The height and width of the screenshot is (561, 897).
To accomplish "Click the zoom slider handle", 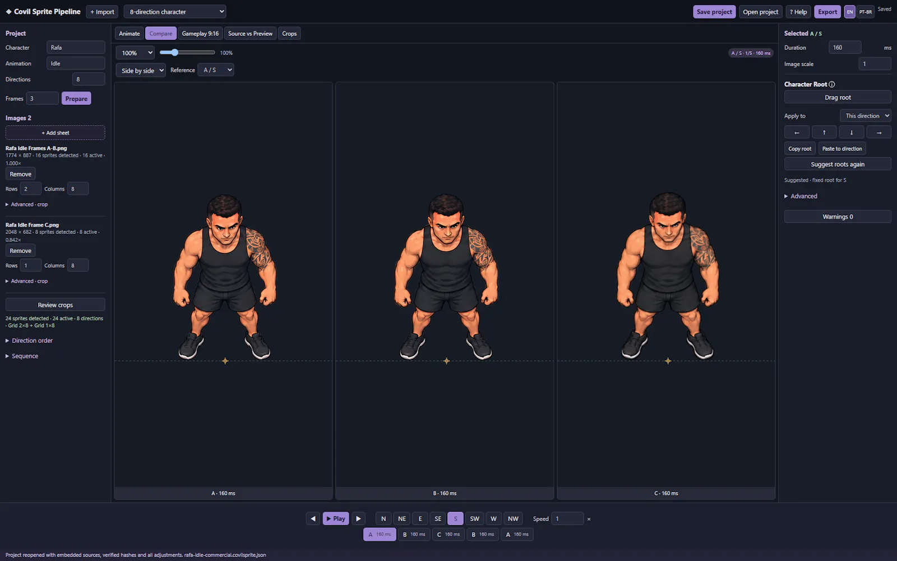I will click(174, 52).
